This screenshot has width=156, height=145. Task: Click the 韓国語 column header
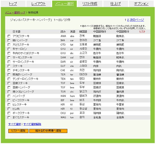(x=83, y=32)
